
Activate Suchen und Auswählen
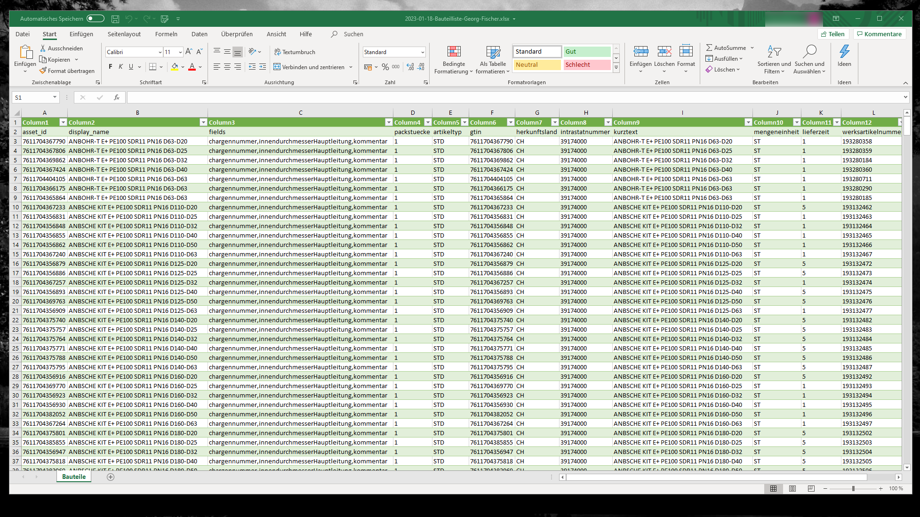point(810,59)
